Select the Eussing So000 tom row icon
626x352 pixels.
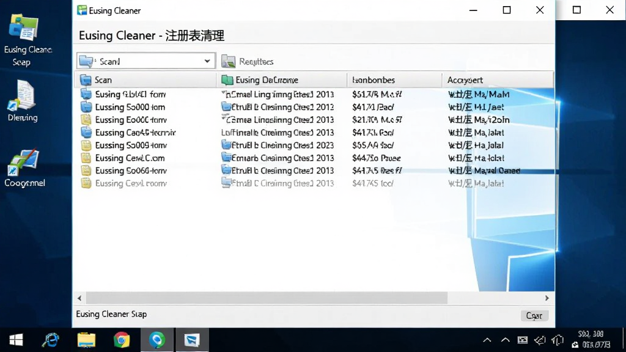86,107
